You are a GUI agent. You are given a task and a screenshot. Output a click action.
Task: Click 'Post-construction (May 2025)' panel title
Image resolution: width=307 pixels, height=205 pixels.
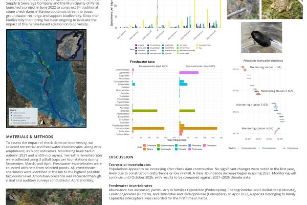pyautogui.click(x=200, y=66)
